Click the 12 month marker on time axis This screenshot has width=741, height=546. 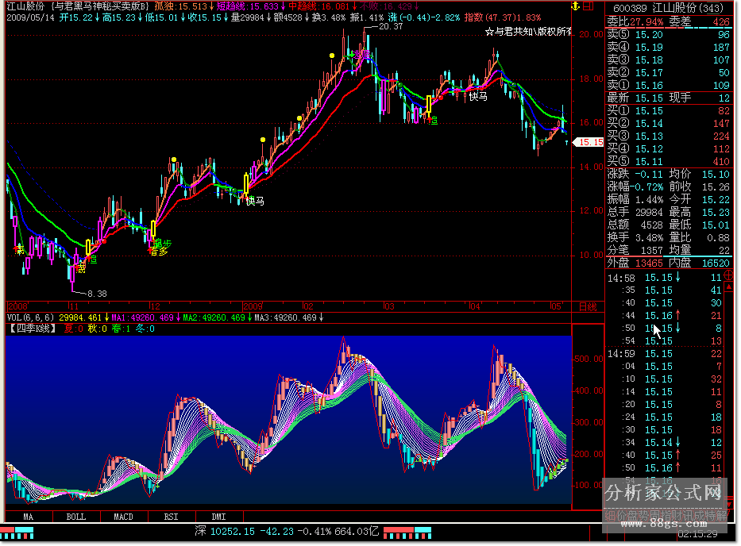tap(155, 306)
